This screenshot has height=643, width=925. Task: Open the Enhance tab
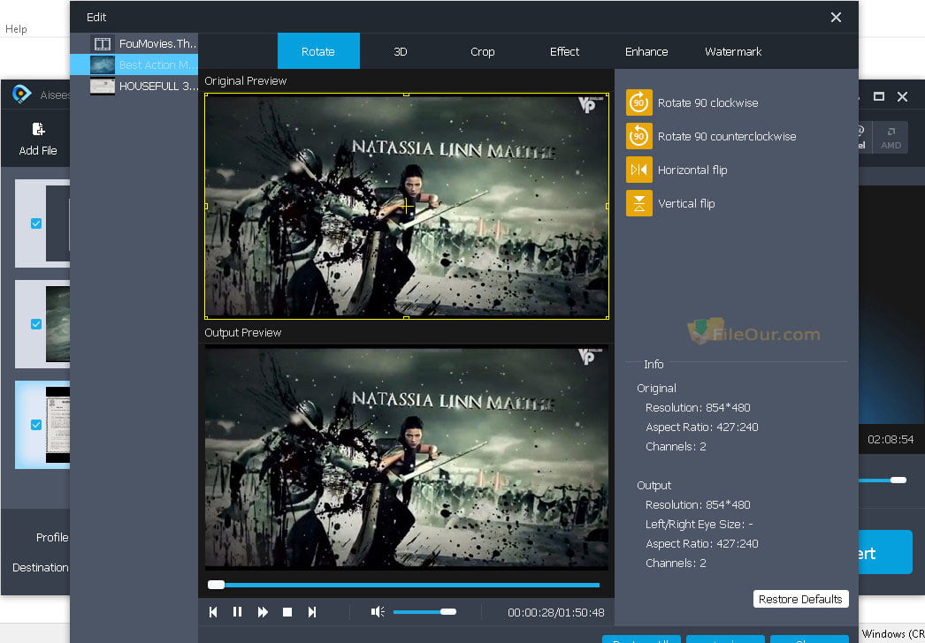[646, 51]
